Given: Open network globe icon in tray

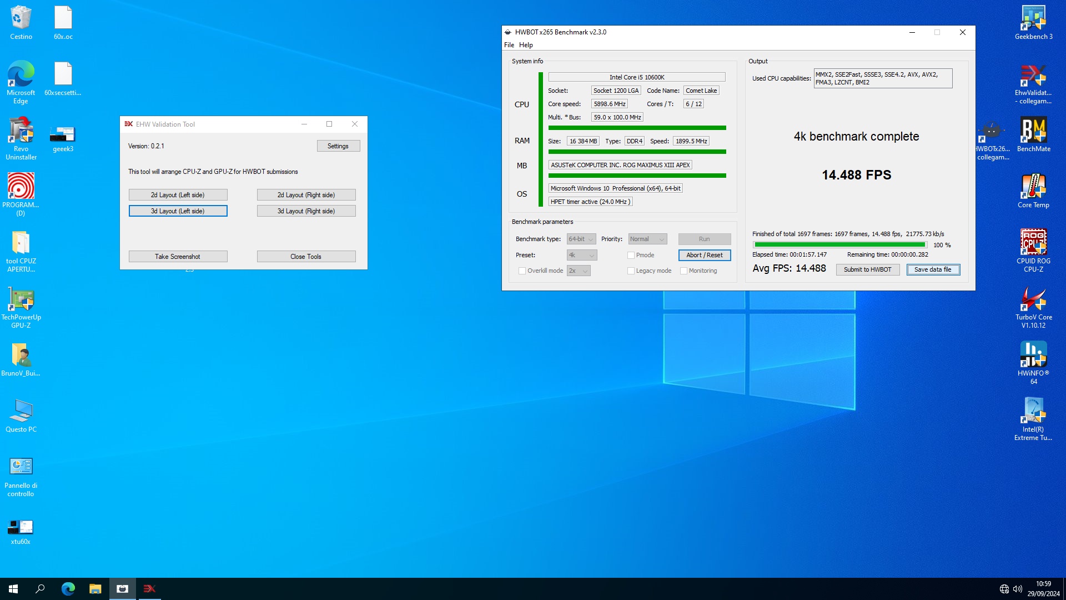Looking at the screenshot, I should [1004, 589].
